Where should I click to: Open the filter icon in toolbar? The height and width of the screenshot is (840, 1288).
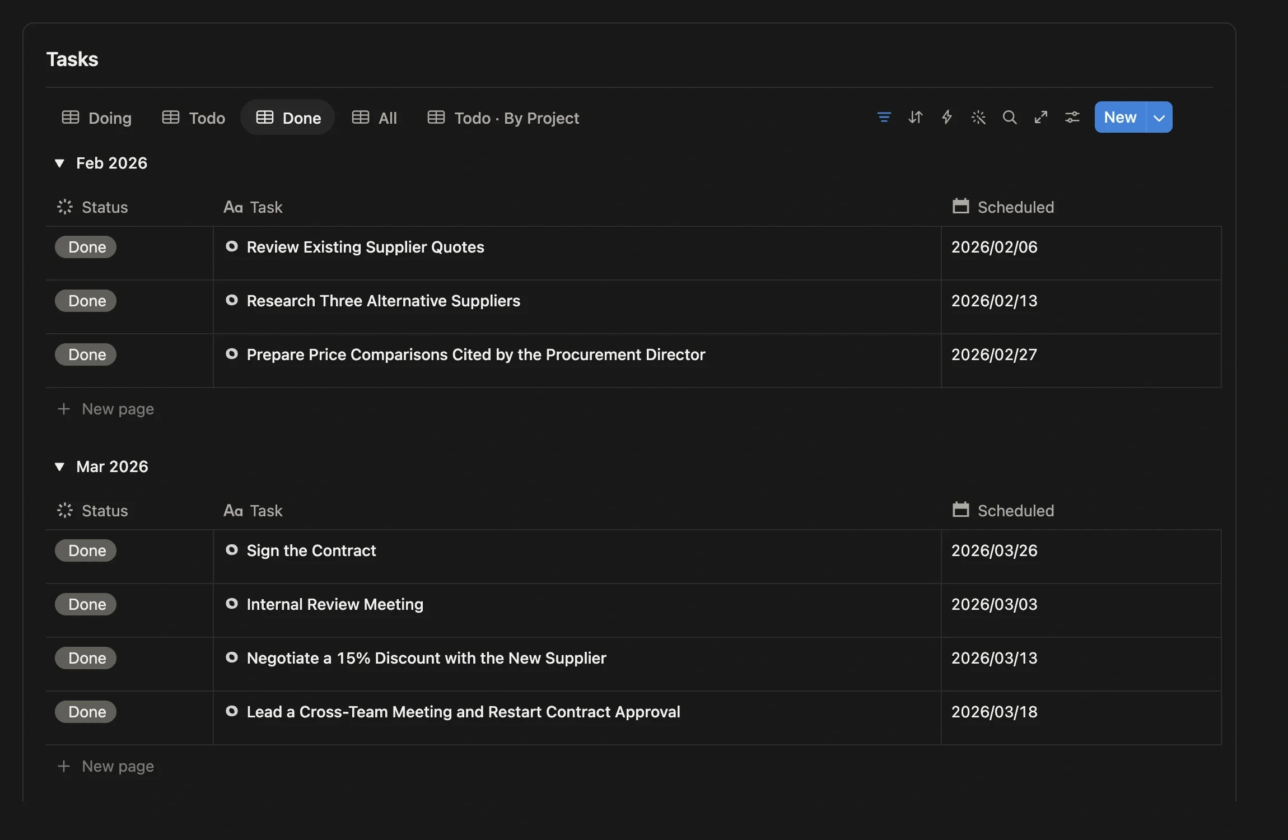coord(884,117)
